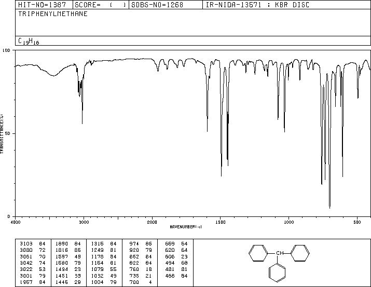Click the 500 wavenumber axis label
371x287 pixels.
tap(357, 222)
